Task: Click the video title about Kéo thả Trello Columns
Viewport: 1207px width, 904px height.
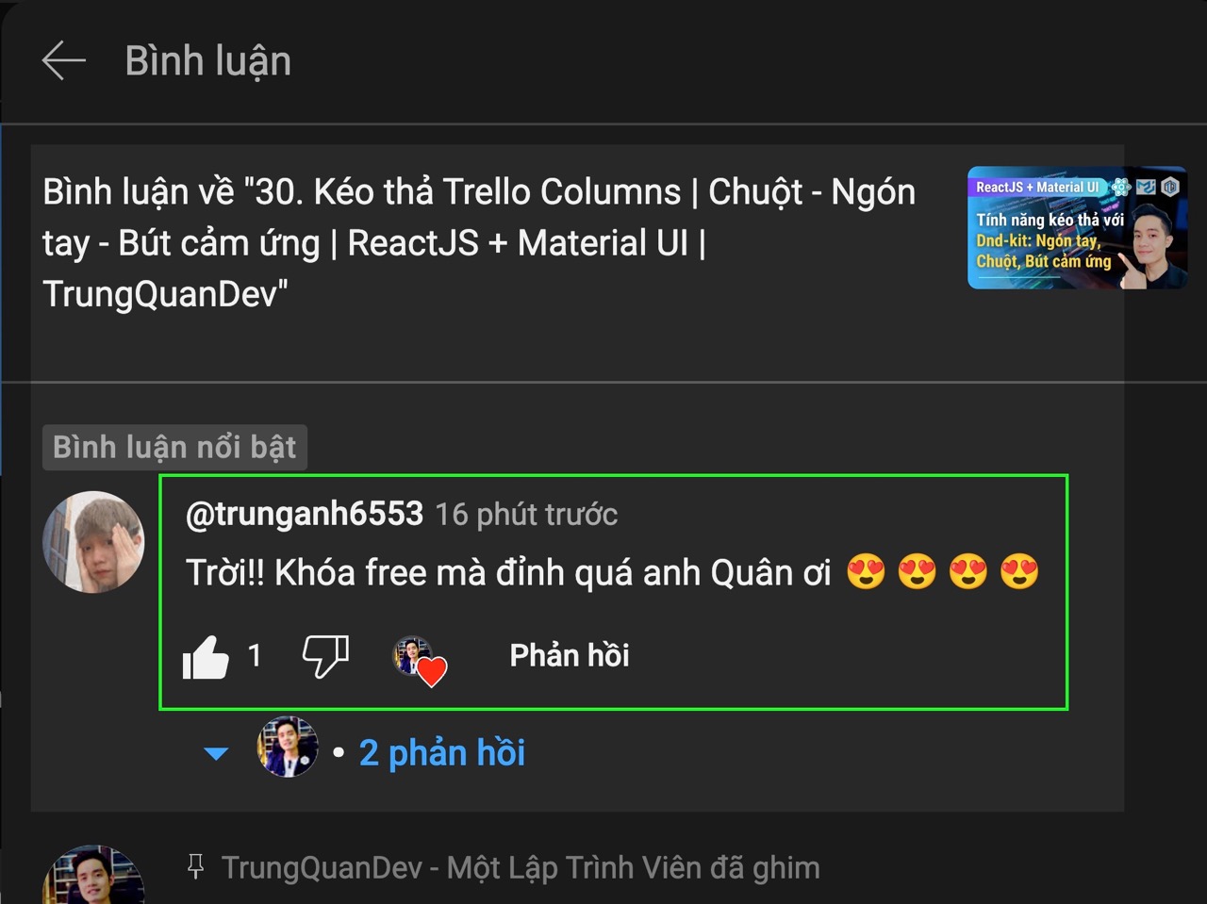Action: pos(479,243)
